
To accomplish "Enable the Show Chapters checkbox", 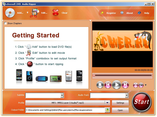I will click(5, 23).
